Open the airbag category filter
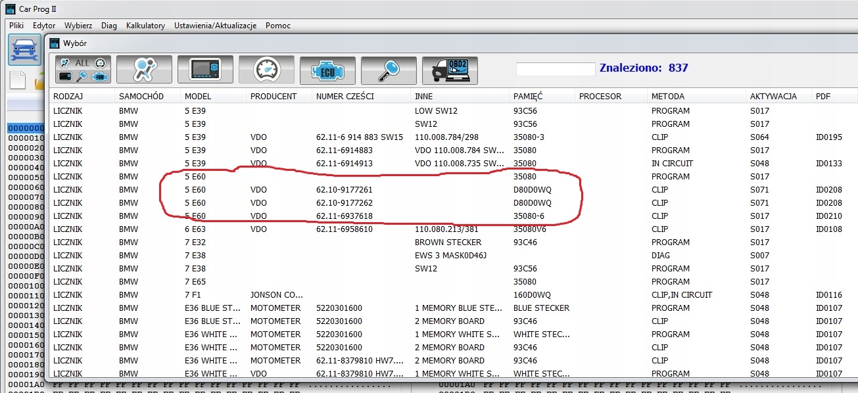The image size is (858, 393). (144, 69)
